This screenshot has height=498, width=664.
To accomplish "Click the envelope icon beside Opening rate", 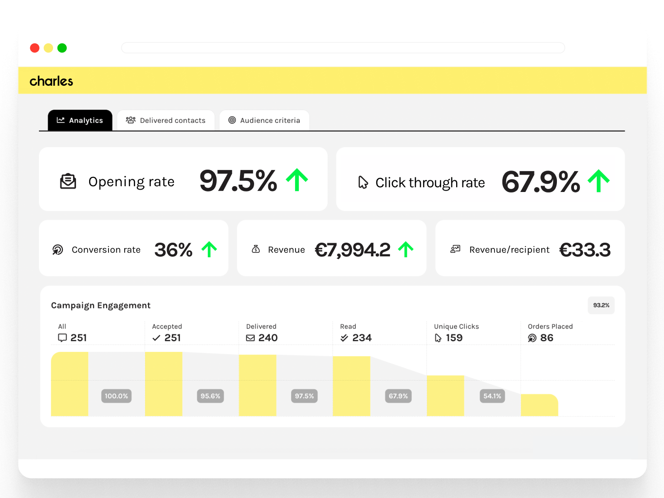I will (x=68, y=181).
